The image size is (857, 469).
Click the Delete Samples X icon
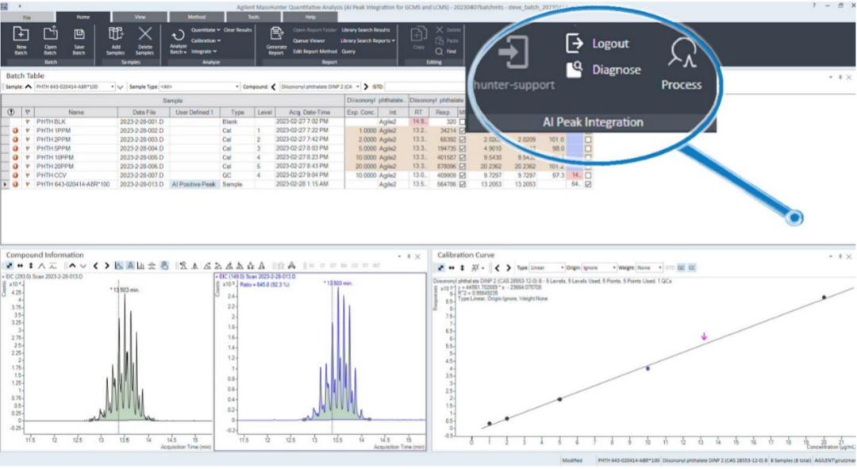145,34
